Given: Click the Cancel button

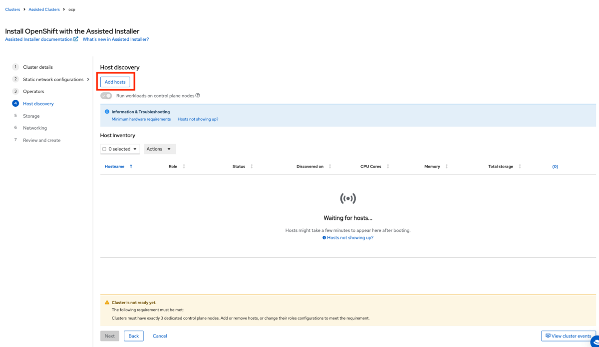Looking at the screenshot, I should [x=160, y=336].
